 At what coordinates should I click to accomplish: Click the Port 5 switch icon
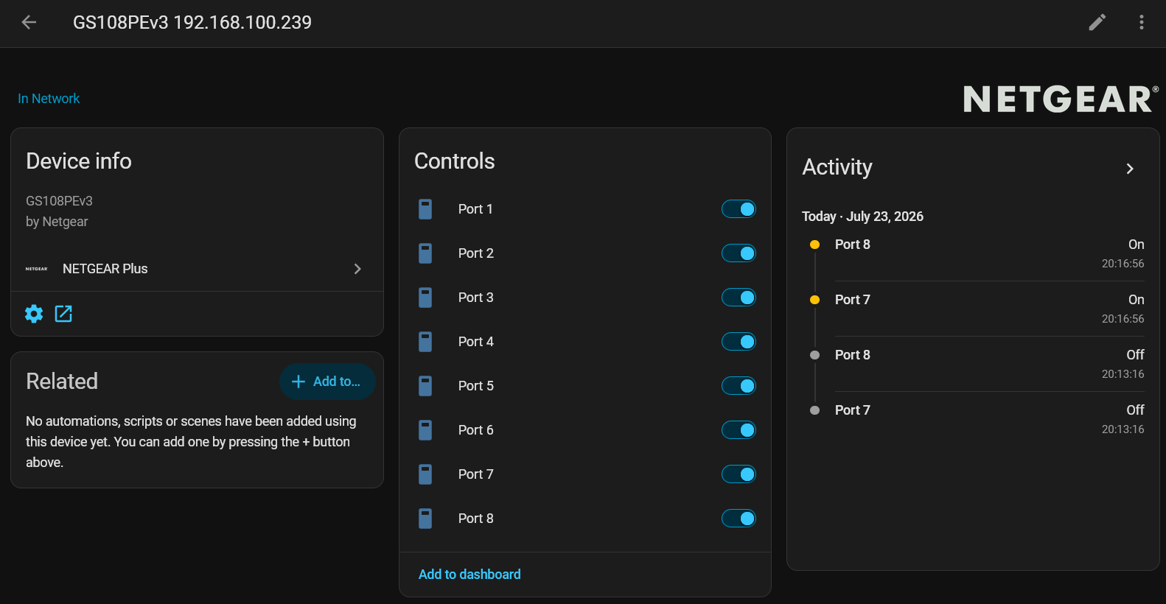point(425,386)
